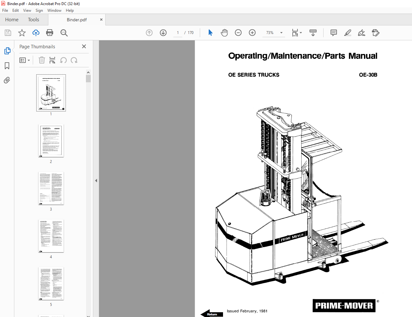The image size is (412, 317).
Task: Open the Page Thumbnails sidebar icon
Action: (x=7, y=51)
